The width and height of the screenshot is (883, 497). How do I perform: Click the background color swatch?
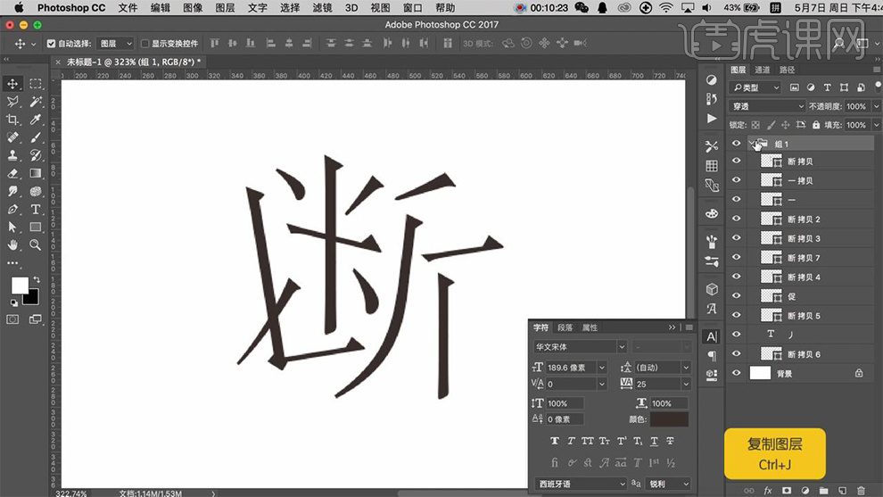pyautogui.click(x=33, y=299)
